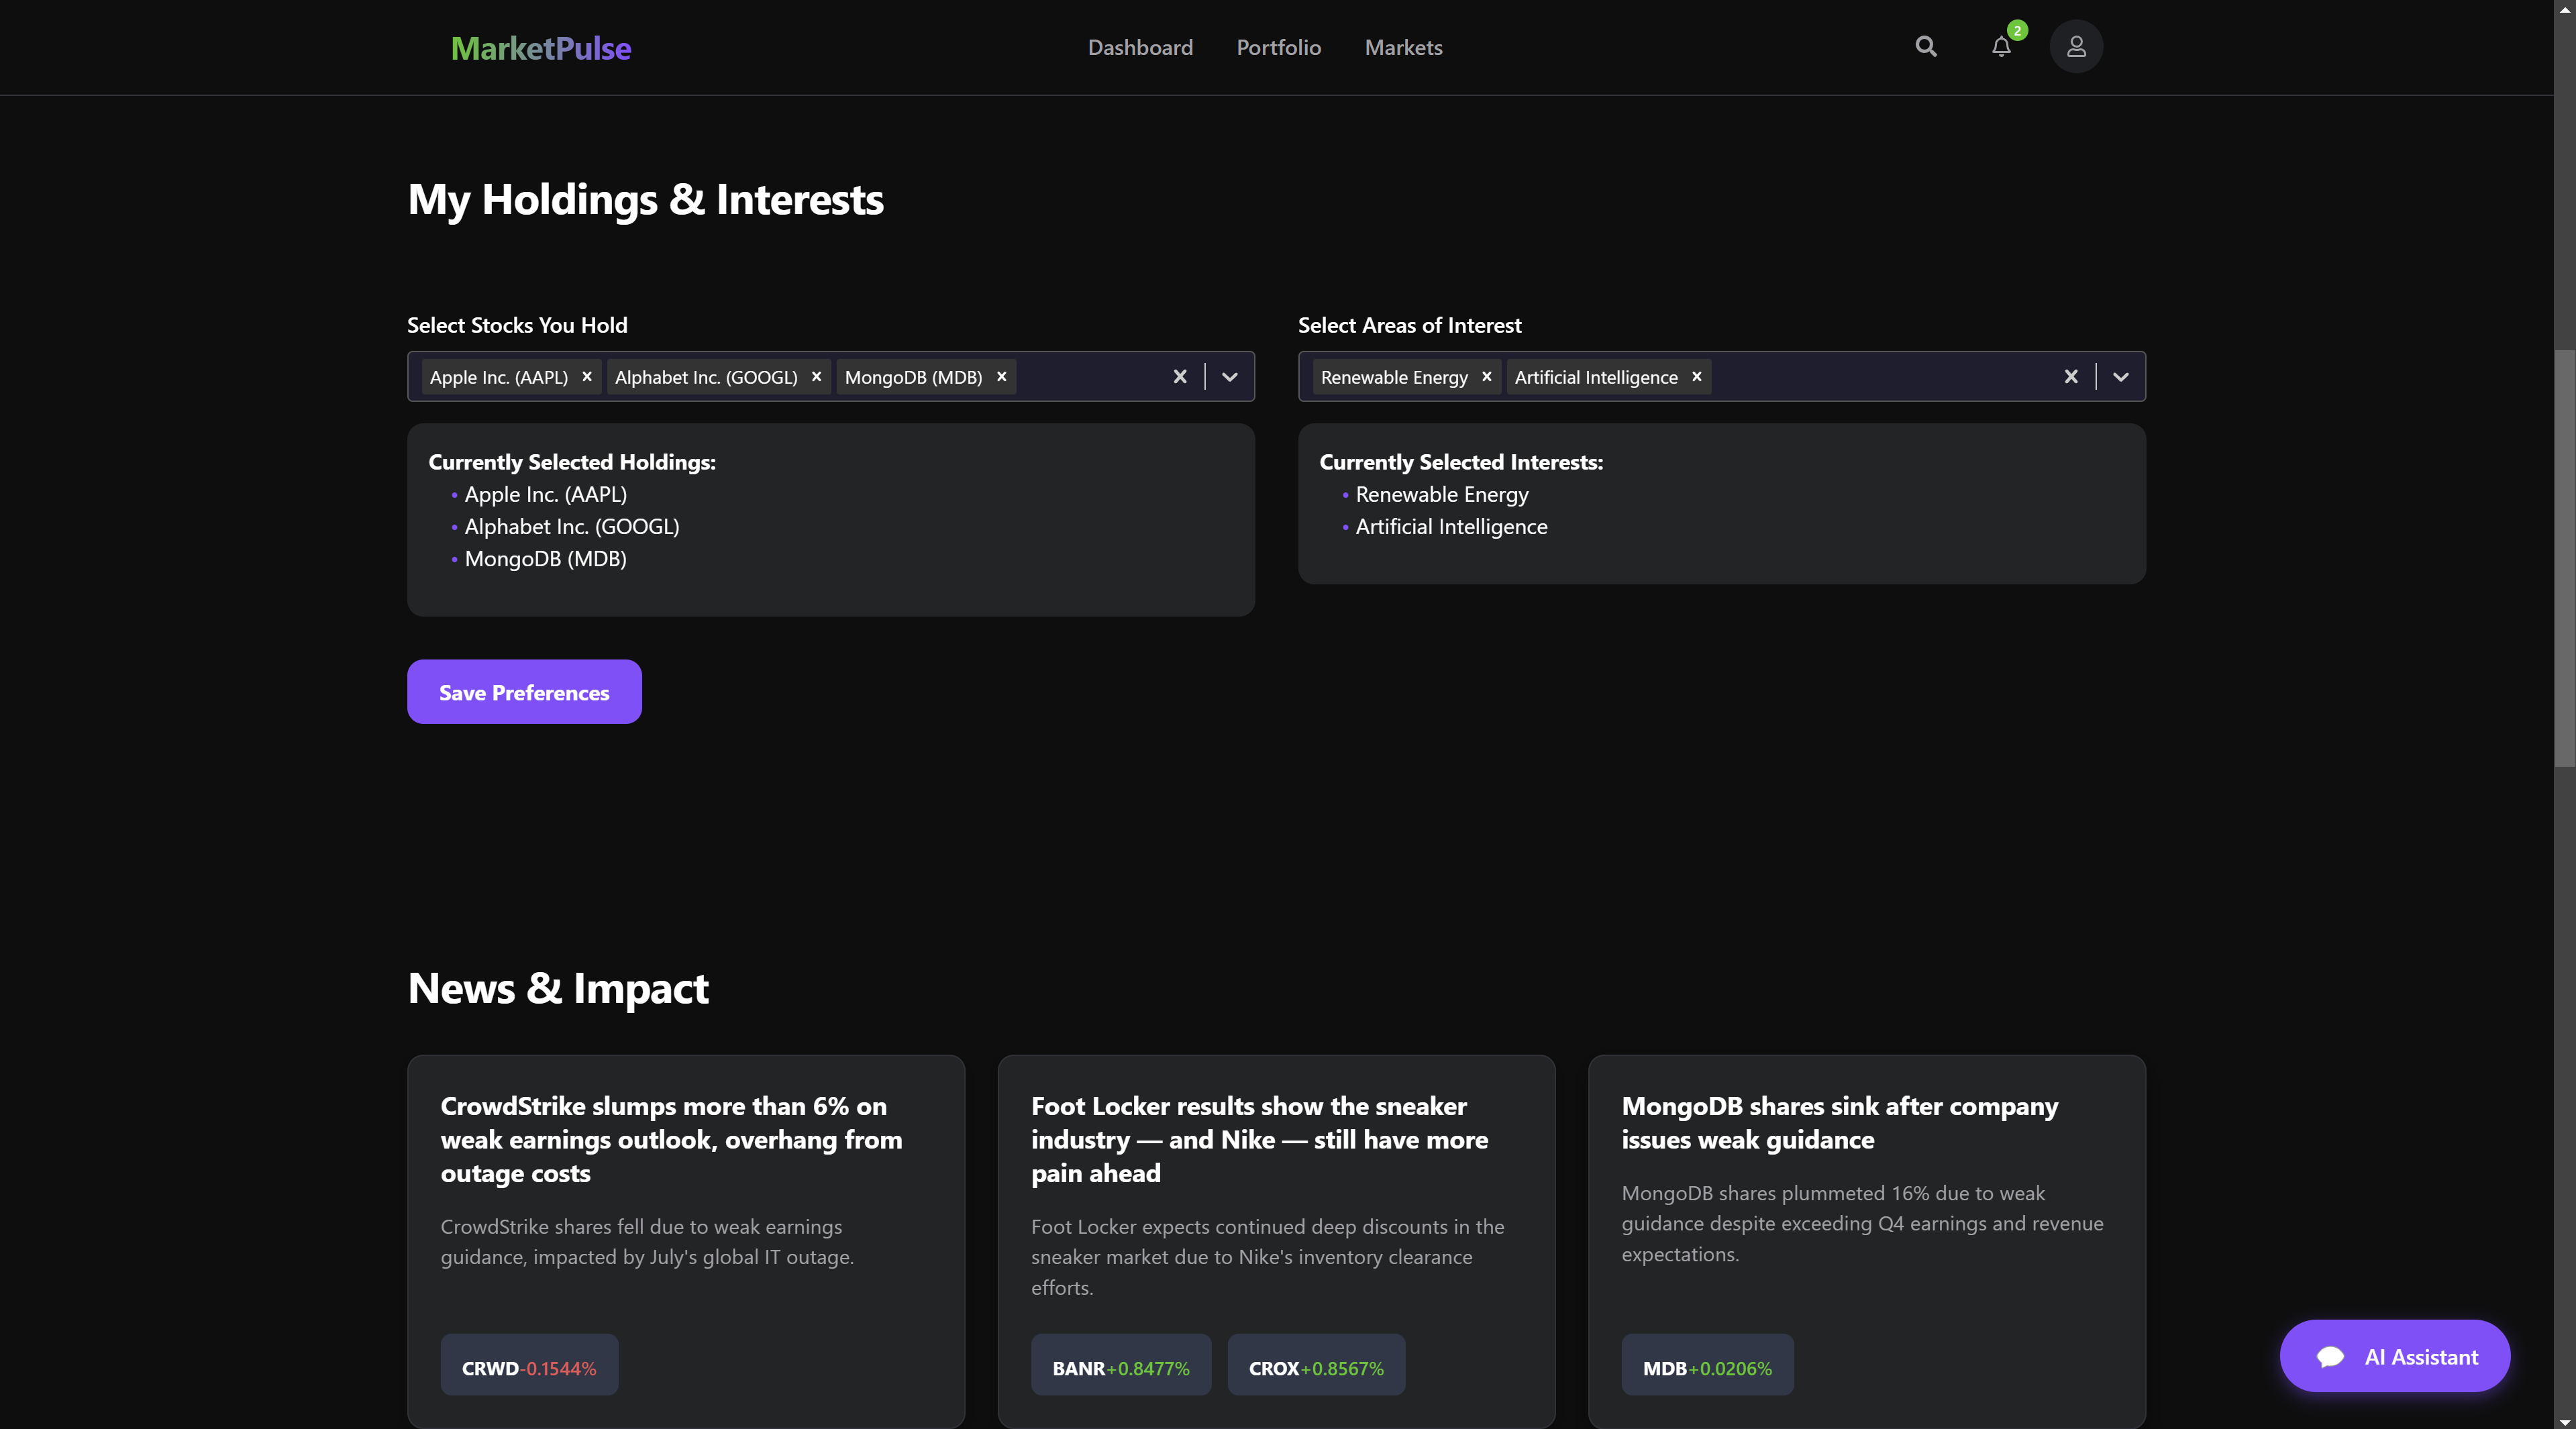Clear all selected areas of interest
The image size is (2576, 1429).
[2071, 377]
